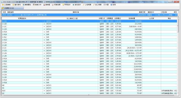The height and width of the screenshot is (98, 181).
Task: Click the 比流器 column header
Action: click(152, 18)
